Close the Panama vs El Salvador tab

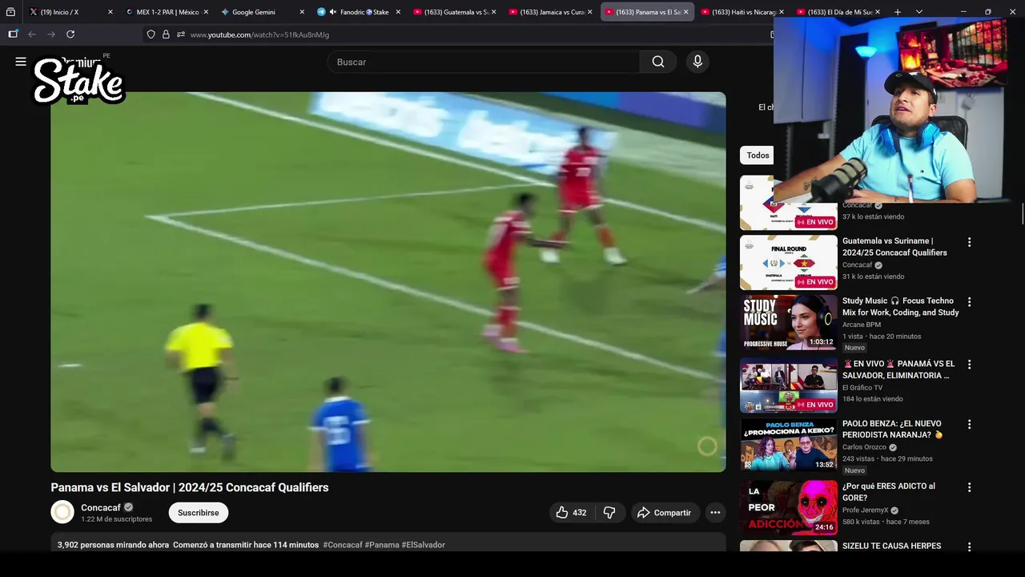685,12
